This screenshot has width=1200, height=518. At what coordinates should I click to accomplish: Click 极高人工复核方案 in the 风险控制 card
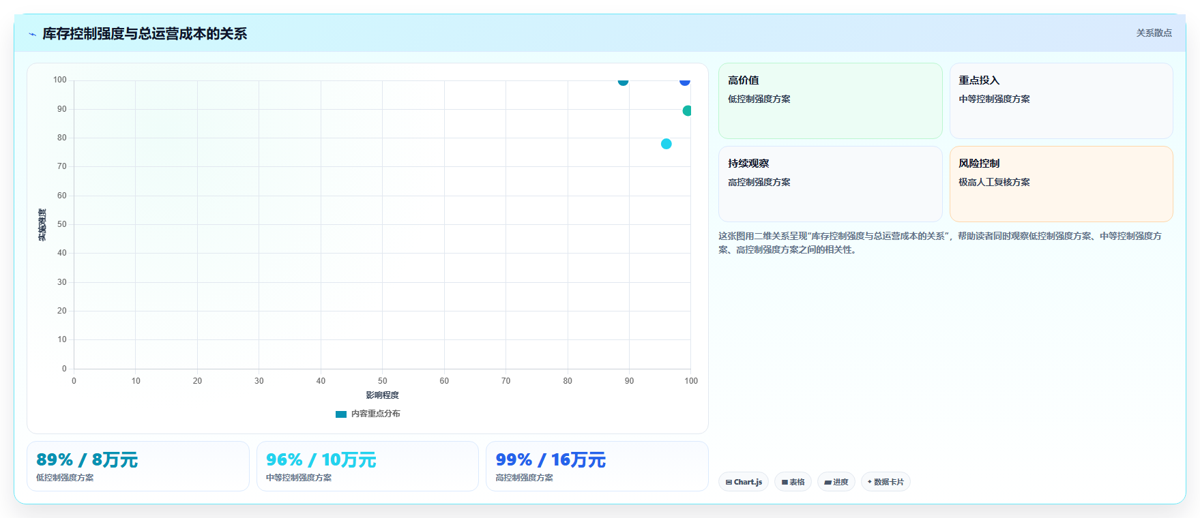coord(994,182)
